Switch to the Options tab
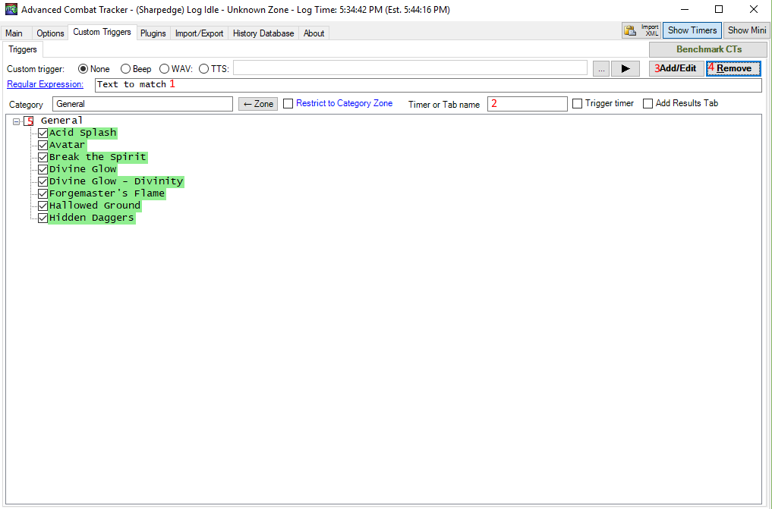Screen dimensions: 772x509 click(x=50, y=33)
